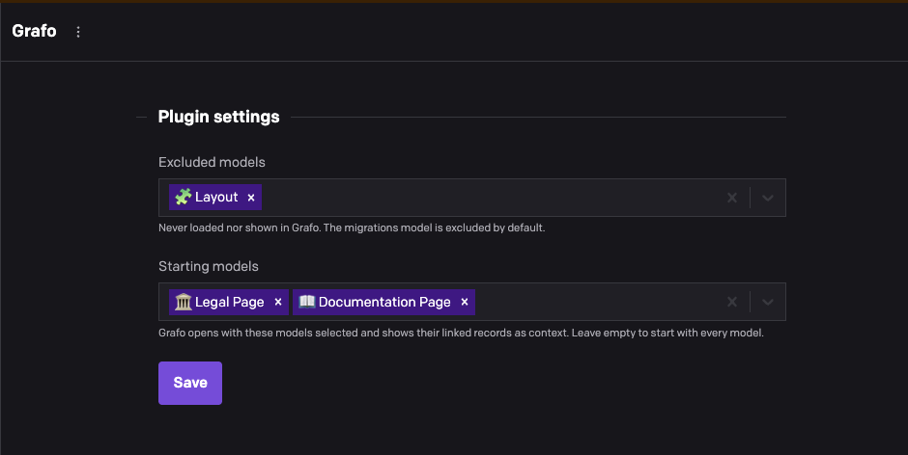This screenshot has height=455, width=908.
Task: Expand the Excluded models dropdown
Action: [x=767, y=198]
